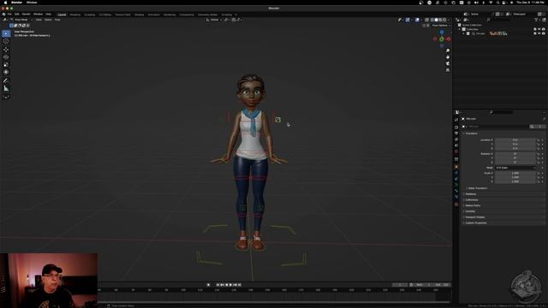Switch to the Modeling workspace tab
The image size is (548, 308).
[75, 15]
